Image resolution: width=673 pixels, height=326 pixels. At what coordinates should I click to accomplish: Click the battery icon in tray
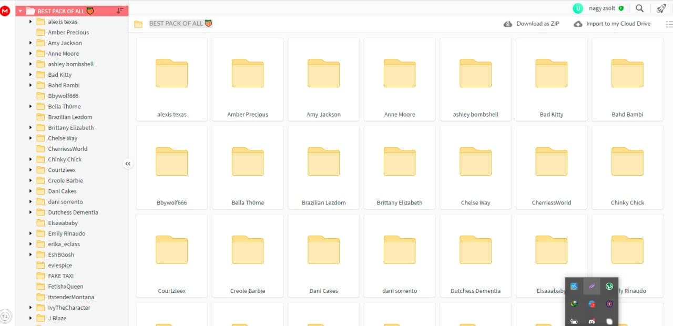click(574, 321)
